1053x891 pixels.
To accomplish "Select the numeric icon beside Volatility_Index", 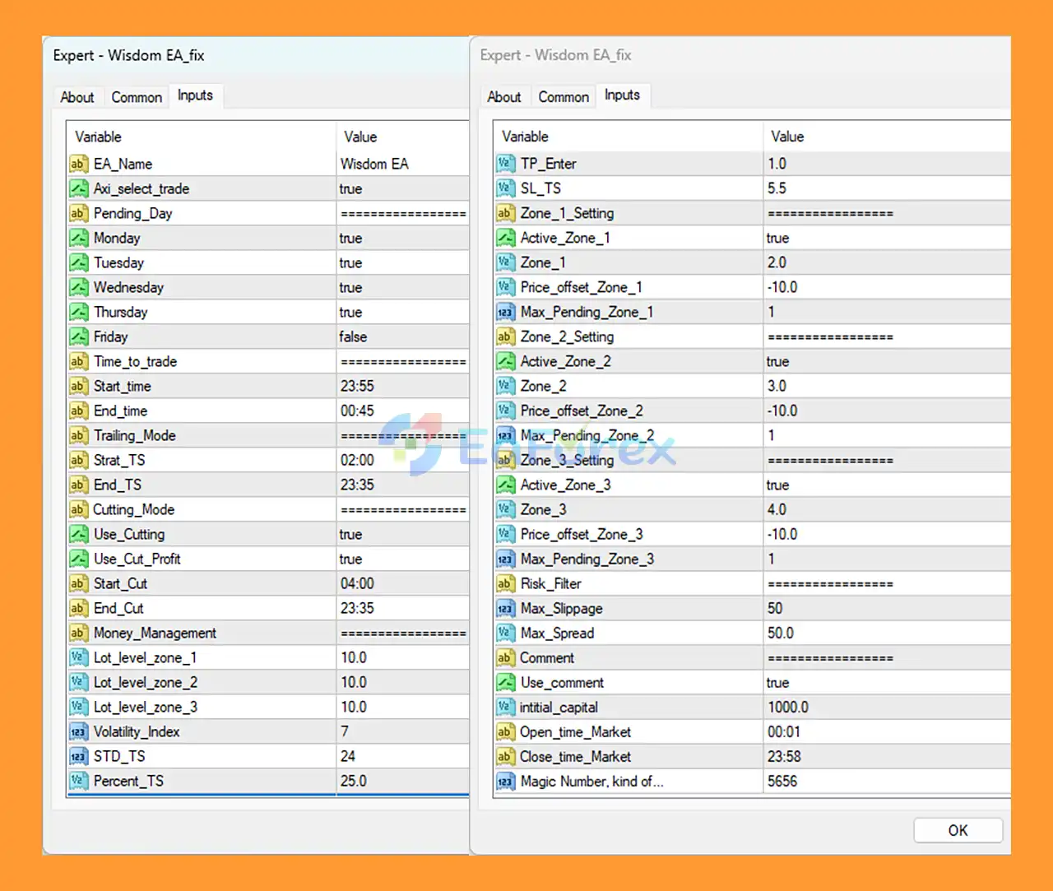I will (x=78, y=731).
